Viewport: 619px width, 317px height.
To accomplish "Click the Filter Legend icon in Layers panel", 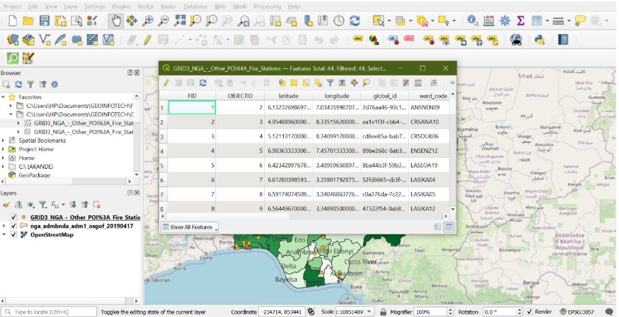I will pos(41,204).
